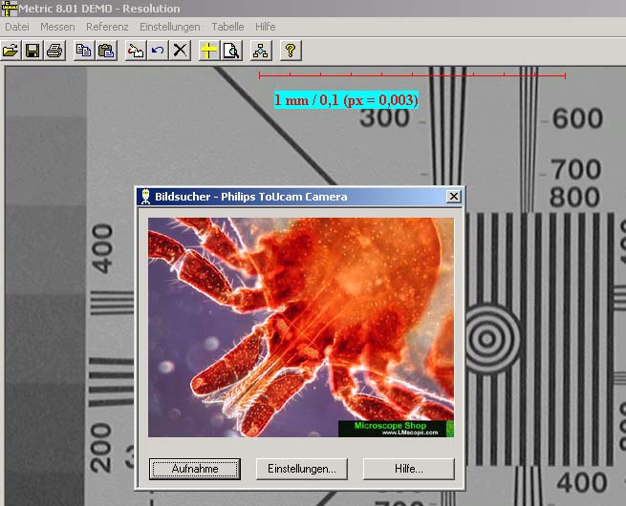Select the yellow crosshair tool

pyautogui.click(x=208, y=51)
